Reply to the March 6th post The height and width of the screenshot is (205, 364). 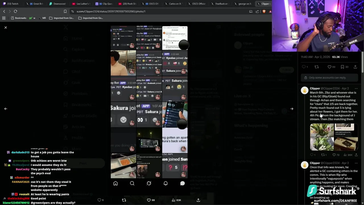(x=313, y=155)
